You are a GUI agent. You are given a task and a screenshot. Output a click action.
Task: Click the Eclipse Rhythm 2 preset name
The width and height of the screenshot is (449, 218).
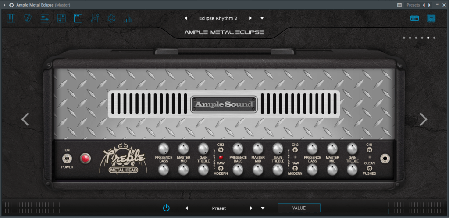tap(218, 18)
